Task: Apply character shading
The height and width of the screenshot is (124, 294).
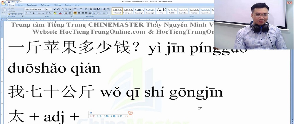Action: coord(66,13)
